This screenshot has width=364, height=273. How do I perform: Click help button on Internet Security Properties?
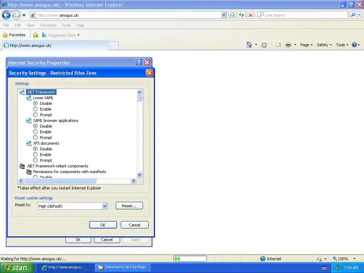(139, 63)
